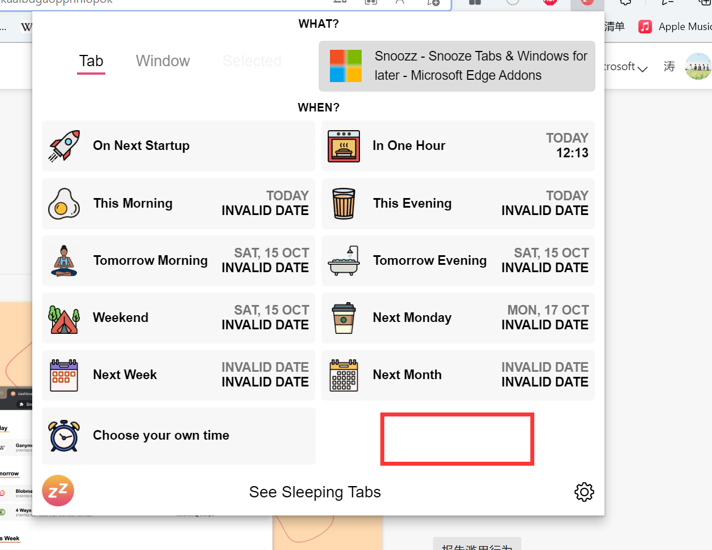Click the red calendar Next Week icon

coord(64,375)
